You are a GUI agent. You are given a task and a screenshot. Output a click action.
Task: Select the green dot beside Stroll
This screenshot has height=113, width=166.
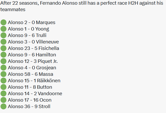point(3,106)
